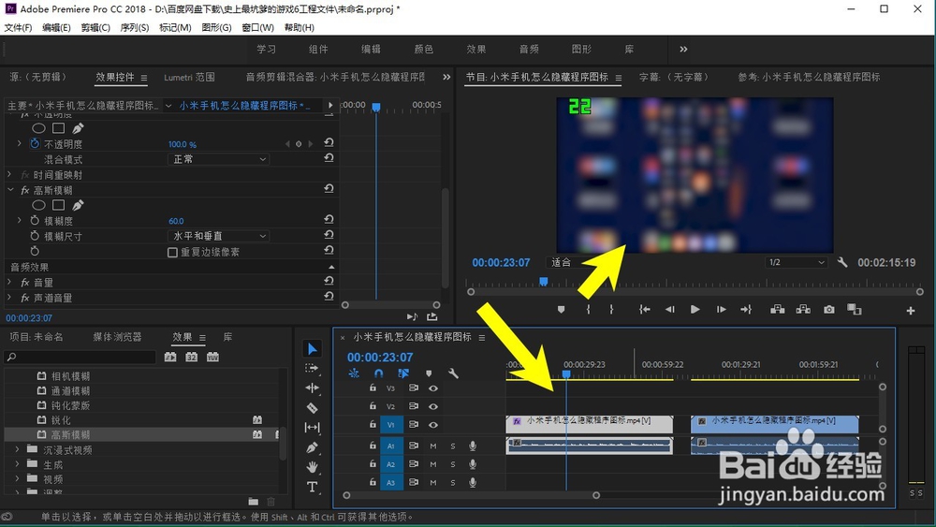Viewport: 936px width, 527px height.
Task: Click Add Marker icon in program monitor
Action: [x=561, y=309]
